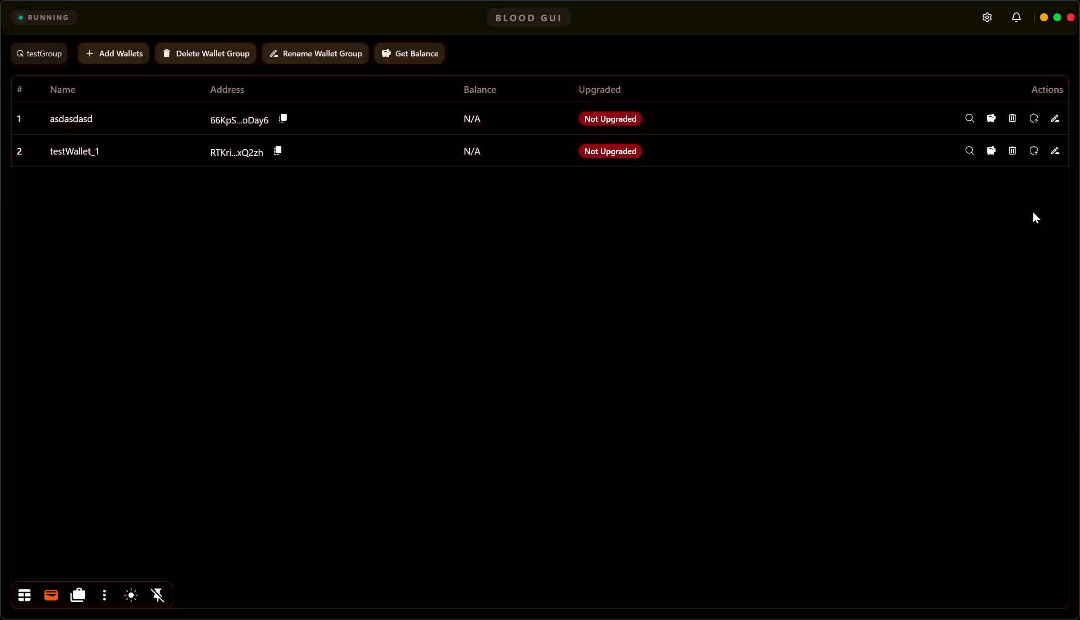
Task: Copy address RTKri...xQ2zh with copy icon
Action: pyautogui.click(x=277, y=151)
